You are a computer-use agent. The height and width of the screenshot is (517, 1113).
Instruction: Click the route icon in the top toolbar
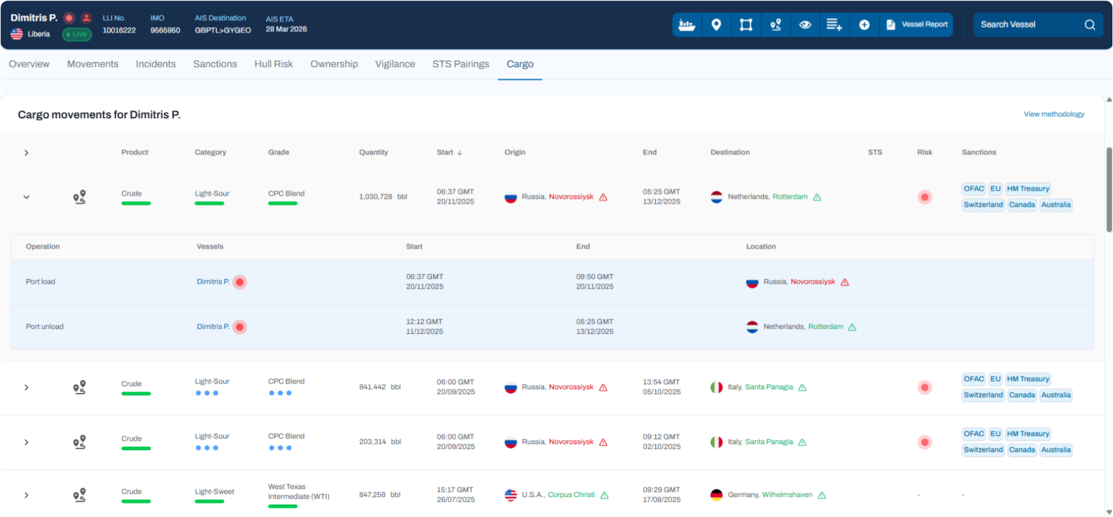(x=776, y=25)
